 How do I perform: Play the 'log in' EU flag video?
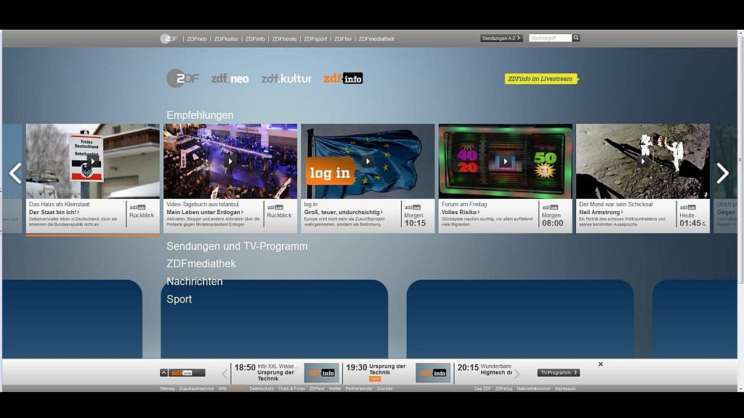(368, 161)
